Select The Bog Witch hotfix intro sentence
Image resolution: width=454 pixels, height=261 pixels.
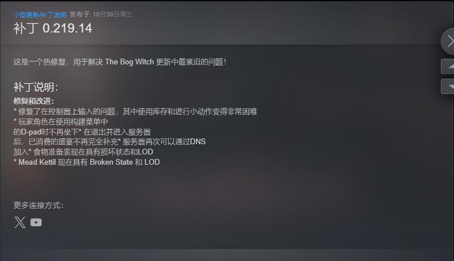click(120, 62)
